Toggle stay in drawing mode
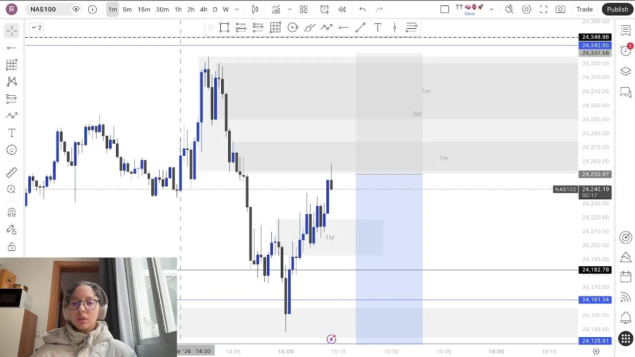 click(12, 230)
